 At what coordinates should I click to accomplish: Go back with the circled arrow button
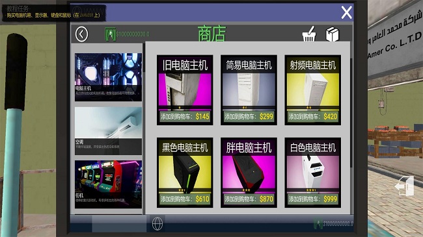point(81,34)
